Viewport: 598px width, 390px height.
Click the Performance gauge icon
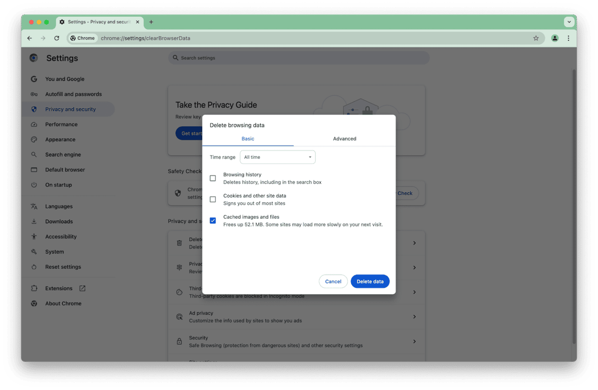click(x=34, y=124)
